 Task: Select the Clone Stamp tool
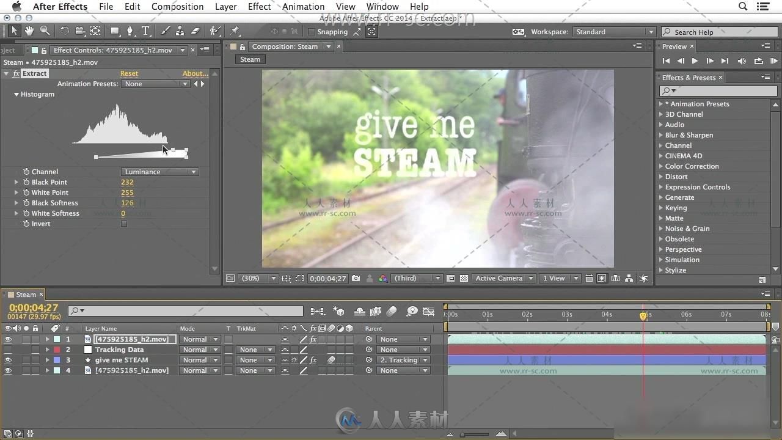180,31
